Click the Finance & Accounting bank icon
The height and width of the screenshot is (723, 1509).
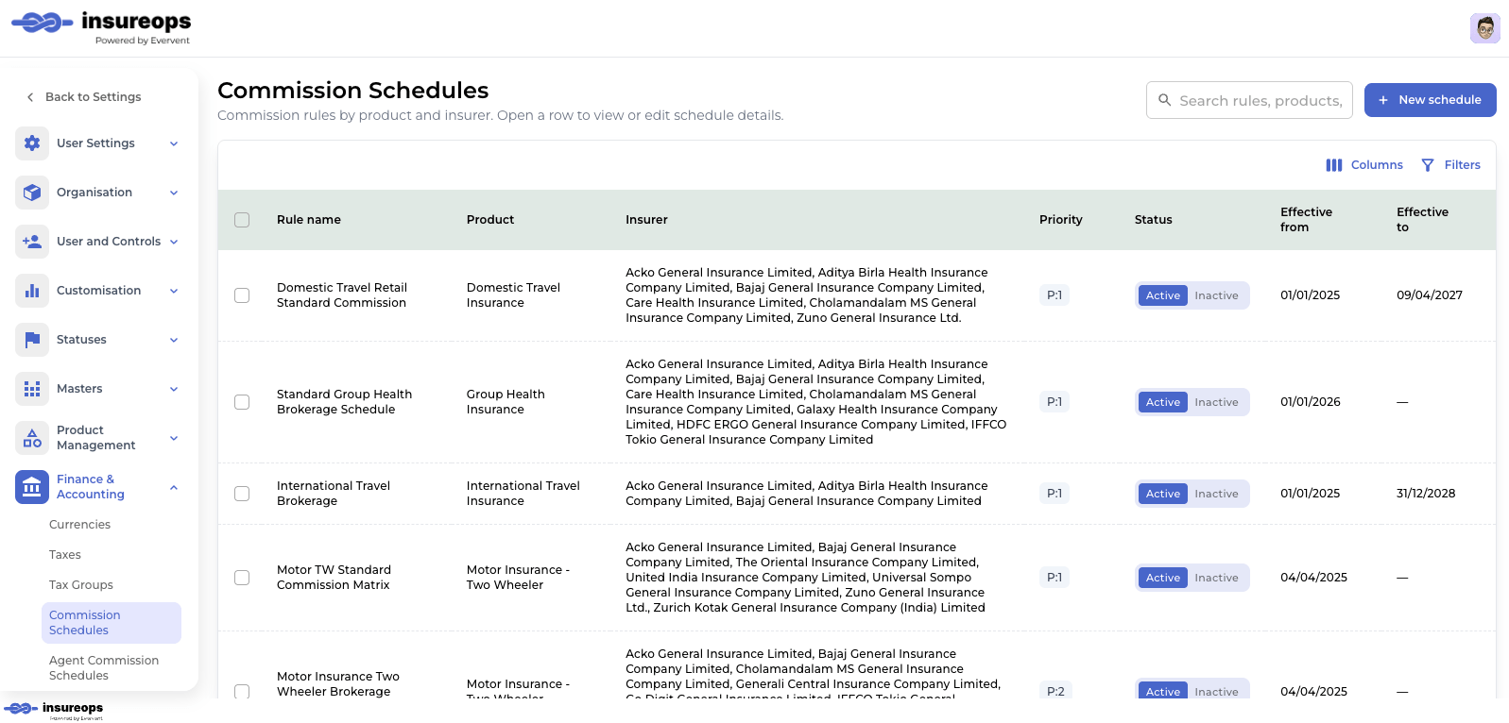coord(32,487)
